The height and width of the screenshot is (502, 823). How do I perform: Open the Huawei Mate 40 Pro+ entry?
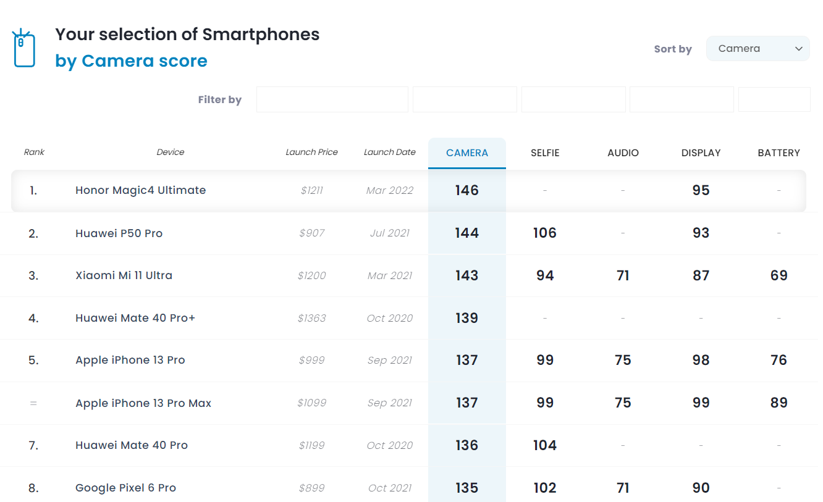tap(135, 318)
